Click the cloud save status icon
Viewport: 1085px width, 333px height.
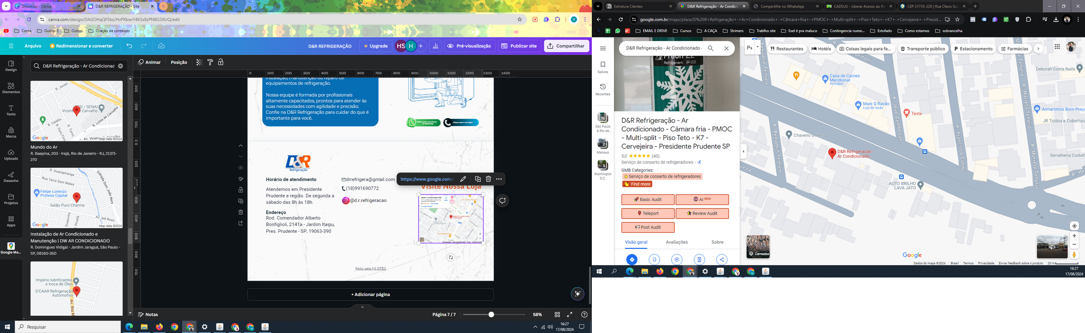click(x=161, y=46)
